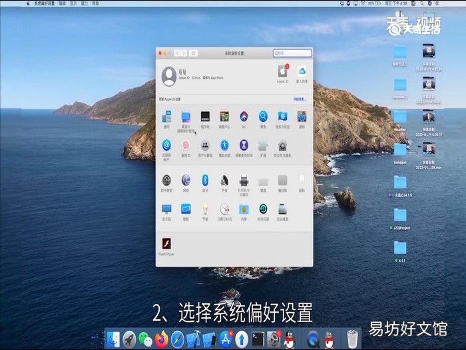Click the back arrow in toolbar
Viewport: 466px width, 350px height.
(178, 53)
